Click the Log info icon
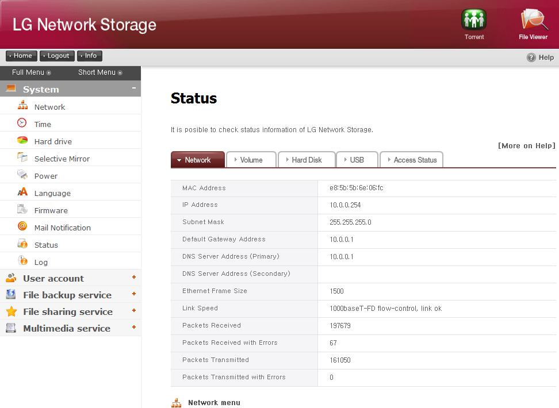 [22, 260]
